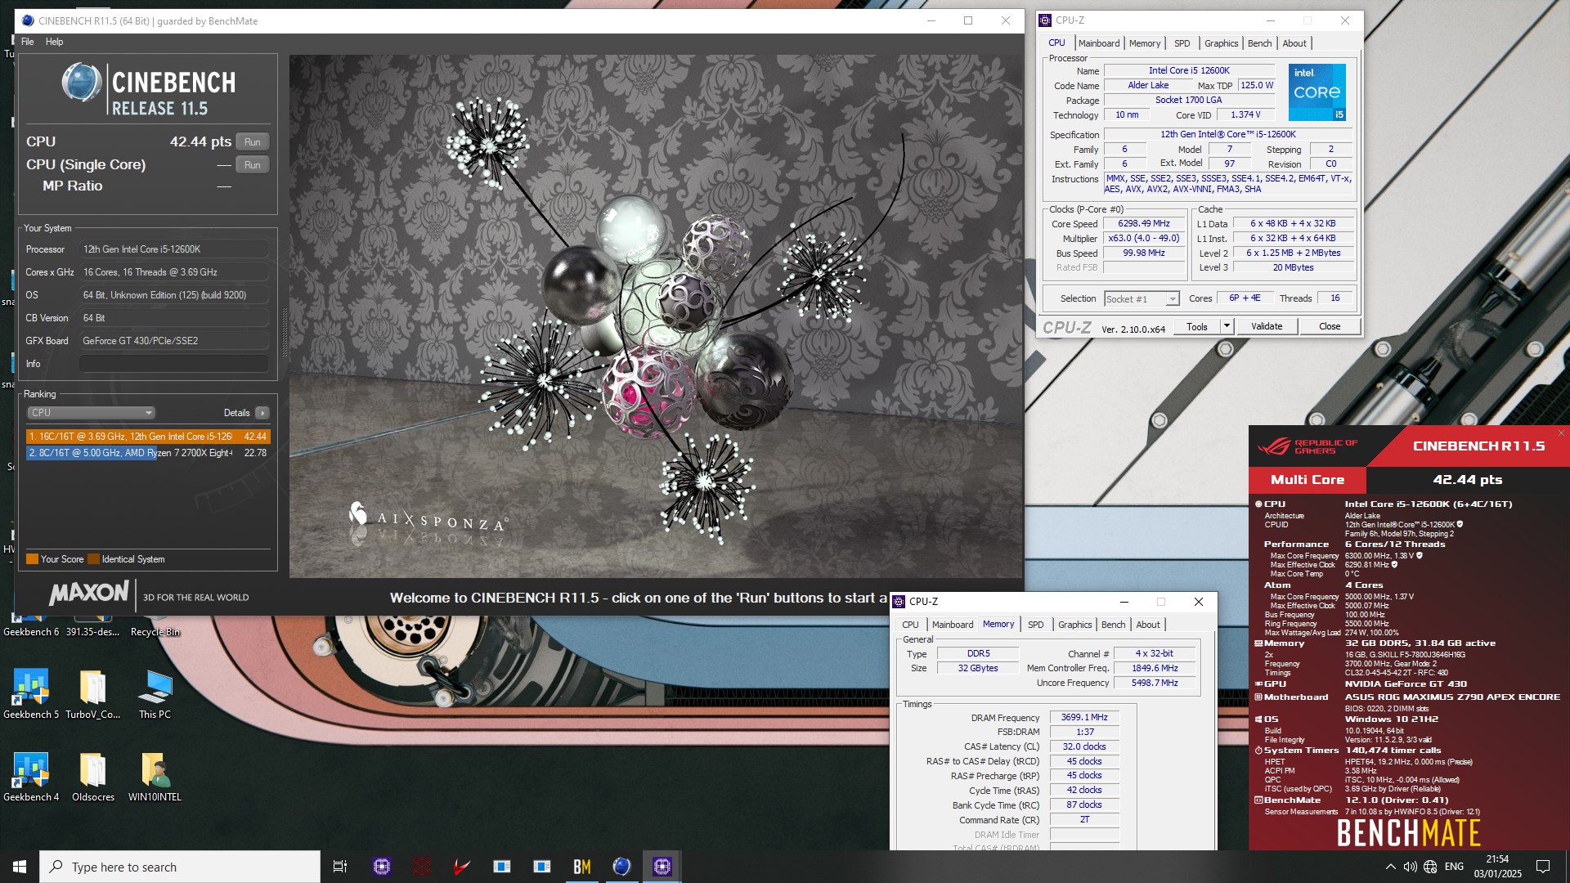
Task: Click the CPU-Z title bar chip icon
Action: click(x=1045, y=20)
